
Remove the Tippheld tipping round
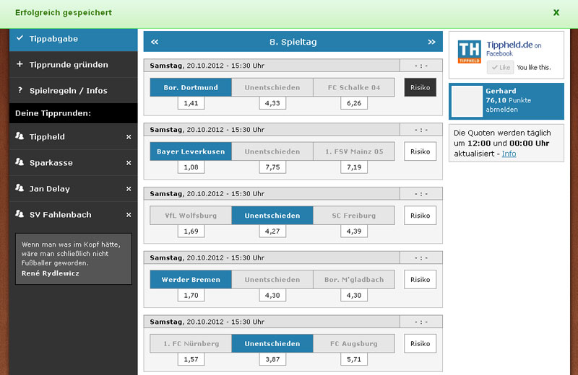click(x=129, y=137)
